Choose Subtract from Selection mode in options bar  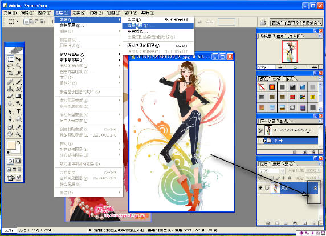37,22
